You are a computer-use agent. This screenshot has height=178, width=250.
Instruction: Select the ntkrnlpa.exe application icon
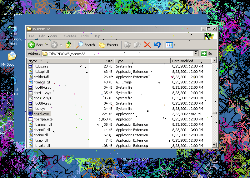[x=30, y=119]
